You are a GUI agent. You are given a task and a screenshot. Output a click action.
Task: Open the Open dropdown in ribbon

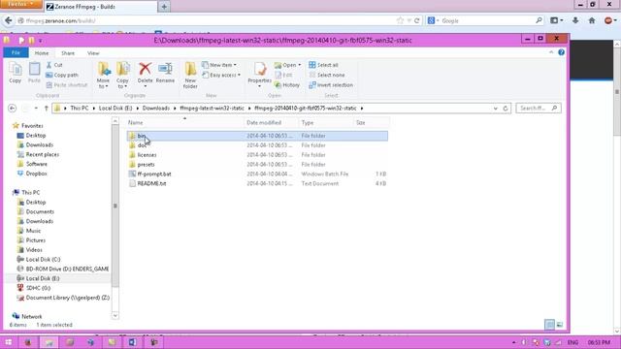click(x=287, y=65)
